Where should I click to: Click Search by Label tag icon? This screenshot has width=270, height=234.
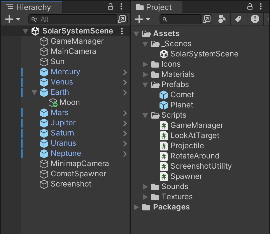click(x=238, y=19)
